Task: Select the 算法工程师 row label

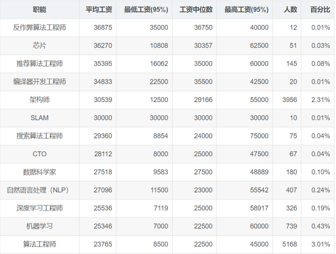Action: 40,244
